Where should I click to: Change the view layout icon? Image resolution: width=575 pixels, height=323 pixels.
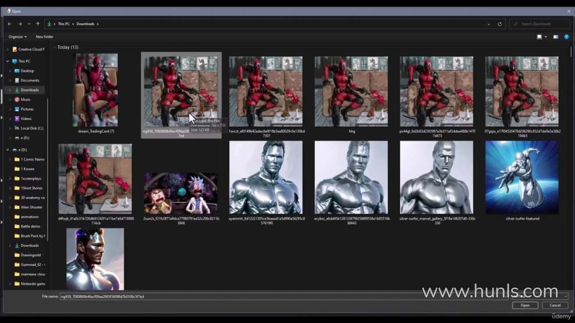point(539,37)
